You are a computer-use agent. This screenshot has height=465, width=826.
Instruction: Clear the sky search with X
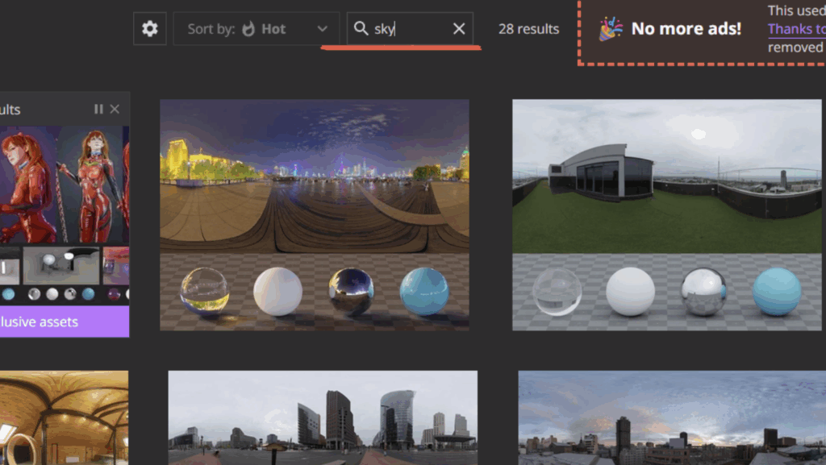tap(459, 29)
